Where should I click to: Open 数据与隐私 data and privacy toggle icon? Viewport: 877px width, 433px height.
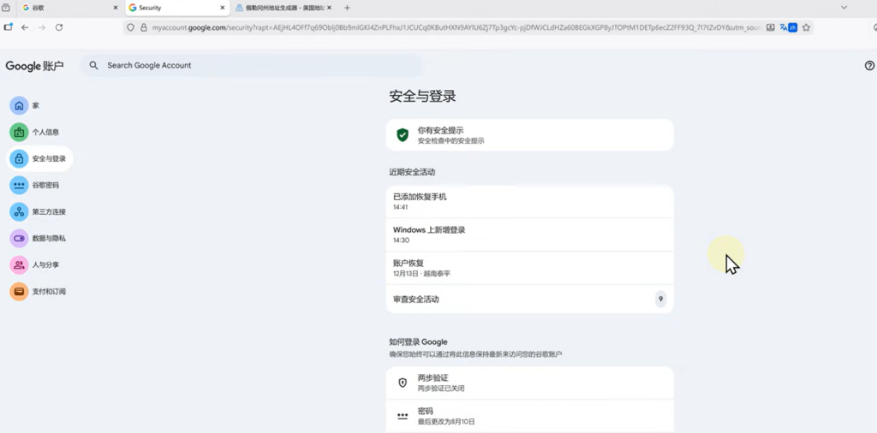[19, 238]
